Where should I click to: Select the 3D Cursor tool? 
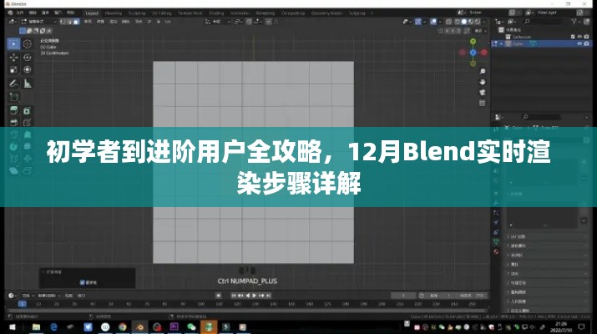[27, 44]
